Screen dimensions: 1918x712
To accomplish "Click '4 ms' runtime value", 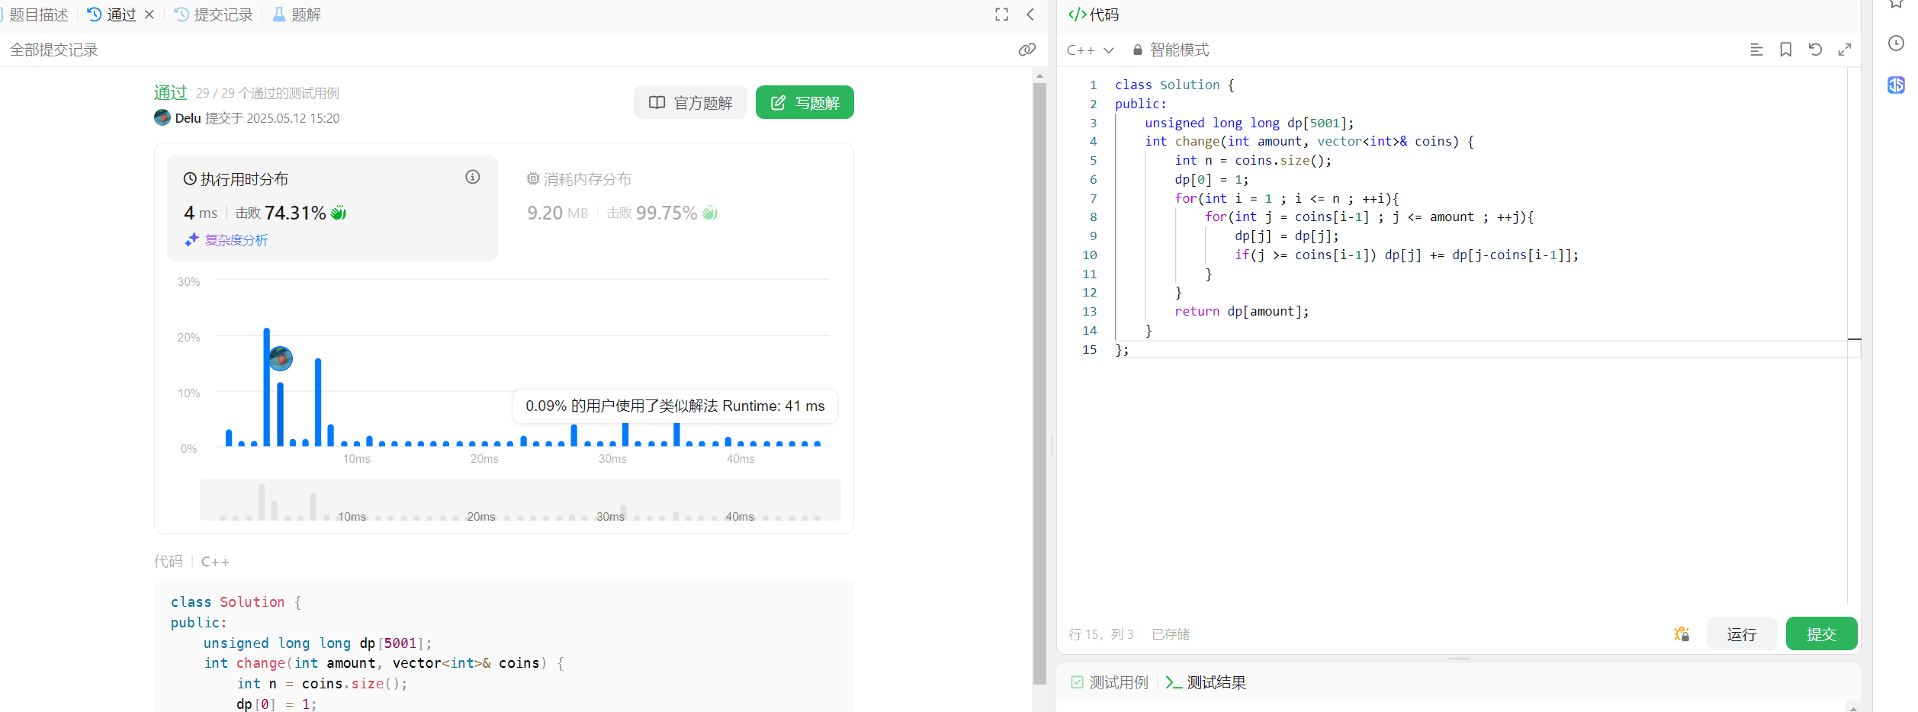I will click(201, 213).
